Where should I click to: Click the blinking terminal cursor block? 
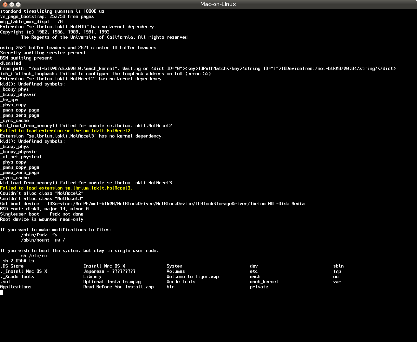[x=2, y=292]
